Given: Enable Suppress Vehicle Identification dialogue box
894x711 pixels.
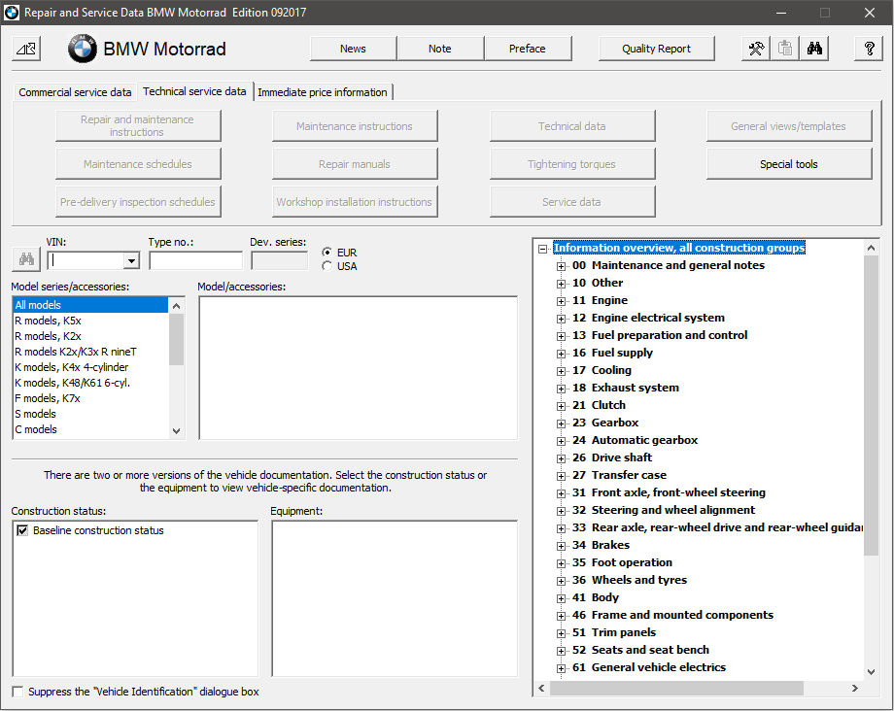Looking at the screenshot, I should click(x=18, y=692).
